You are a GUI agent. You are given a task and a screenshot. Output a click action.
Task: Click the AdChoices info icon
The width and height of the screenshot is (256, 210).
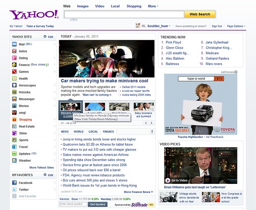pyautogui.click(x=236, y=72)
